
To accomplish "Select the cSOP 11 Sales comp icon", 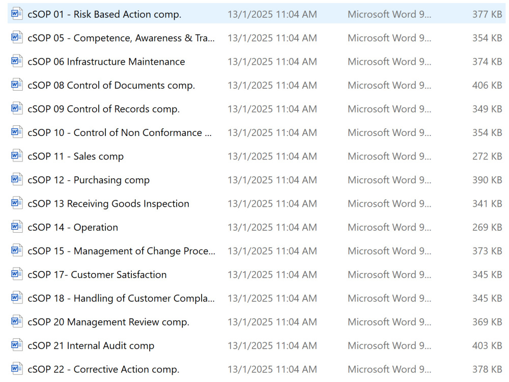I will pos(17,156).
